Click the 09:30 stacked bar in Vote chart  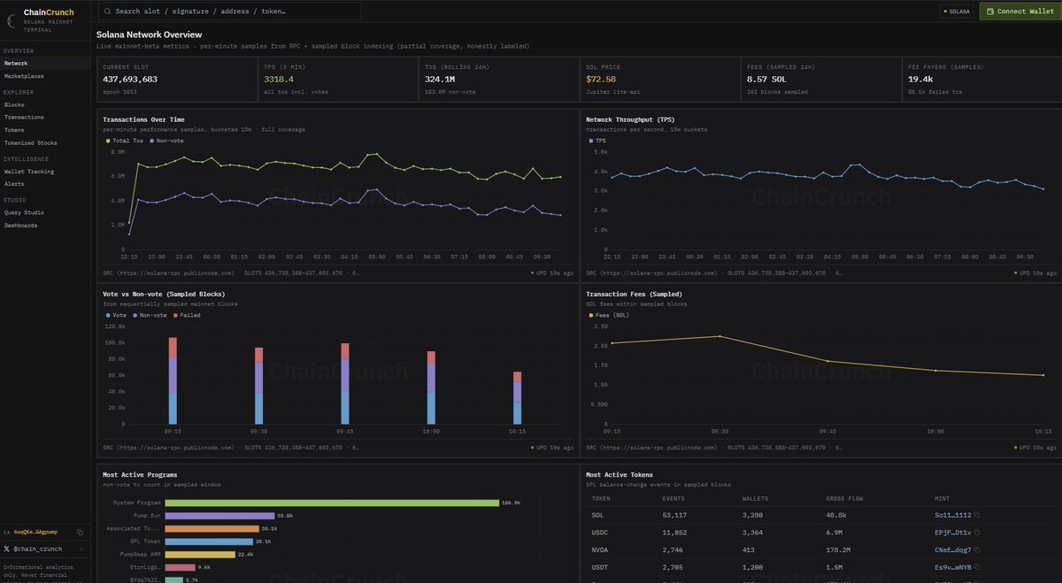[259, 386]
